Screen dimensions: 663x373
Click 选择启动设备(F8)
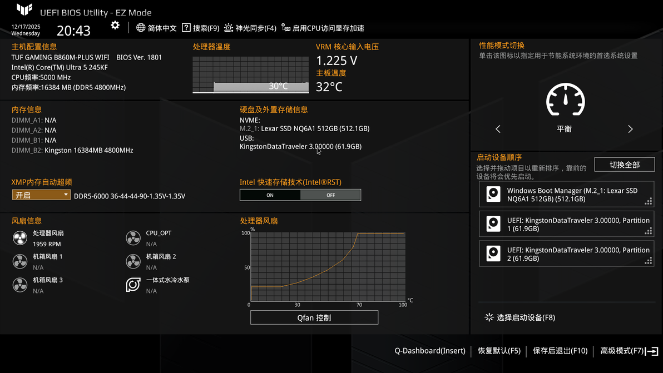click(526, 317)
